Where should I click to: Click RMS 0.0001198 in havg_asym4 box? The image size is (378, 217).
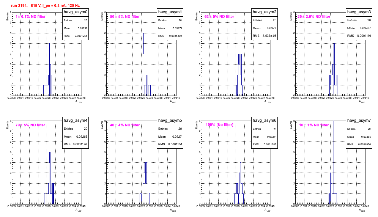coord(76,145)
